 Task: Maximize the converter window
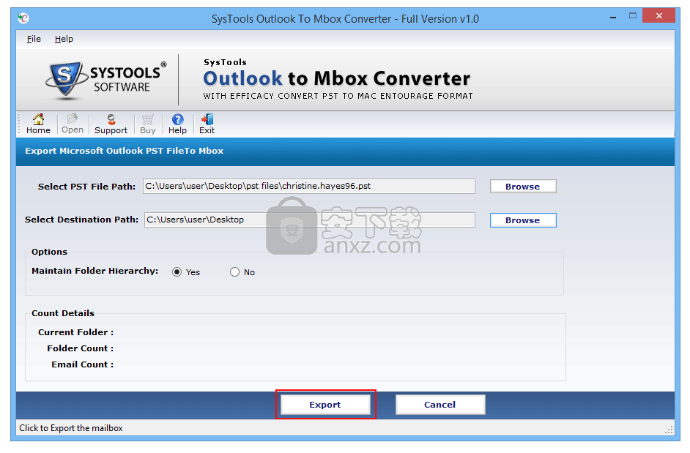coord(633,16)
